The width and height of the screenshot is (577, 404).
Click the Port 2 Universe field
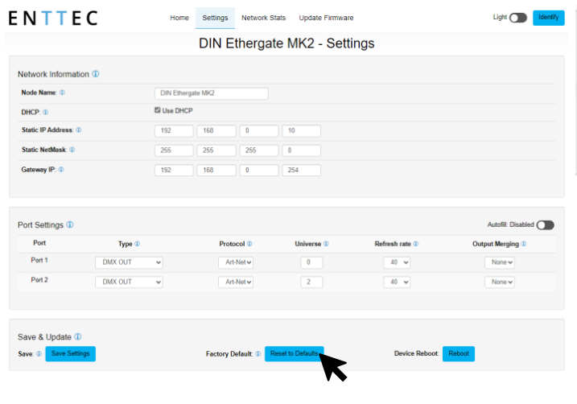(311, 282)
